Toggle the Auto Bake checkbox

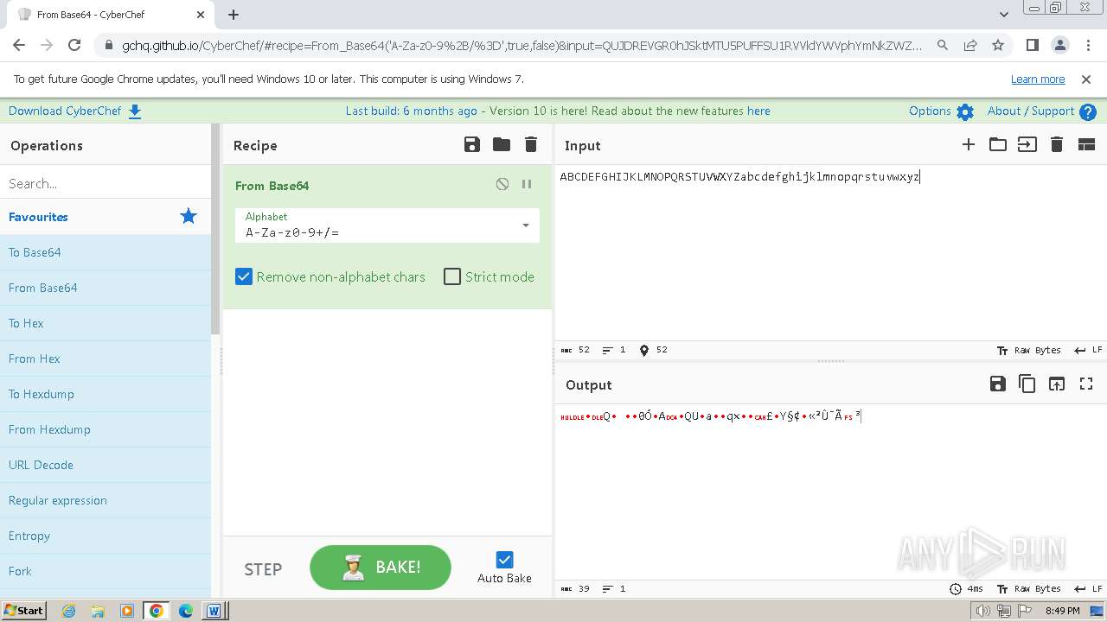point(505,560)
